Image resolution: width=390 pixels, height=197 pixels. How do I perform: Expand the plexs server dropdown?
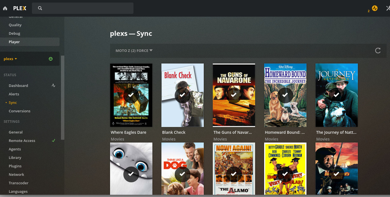[x=10, y=59]
